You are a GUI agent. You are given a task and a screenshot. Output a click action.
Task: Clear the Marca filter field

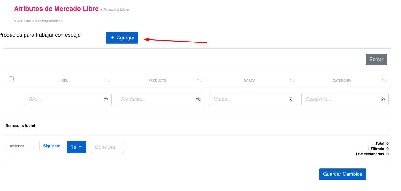[291, 100]
